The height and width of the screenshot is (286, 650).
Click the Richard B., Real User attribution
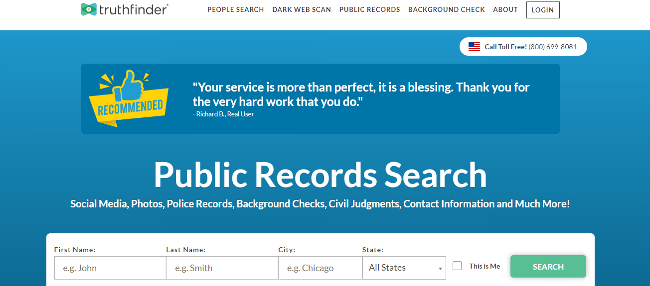223,114
